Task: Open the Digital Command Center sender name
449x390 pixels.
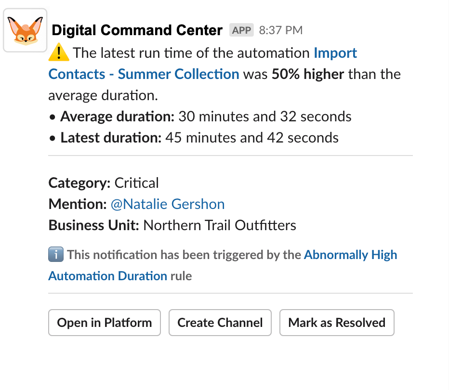Action: [137, 30]
